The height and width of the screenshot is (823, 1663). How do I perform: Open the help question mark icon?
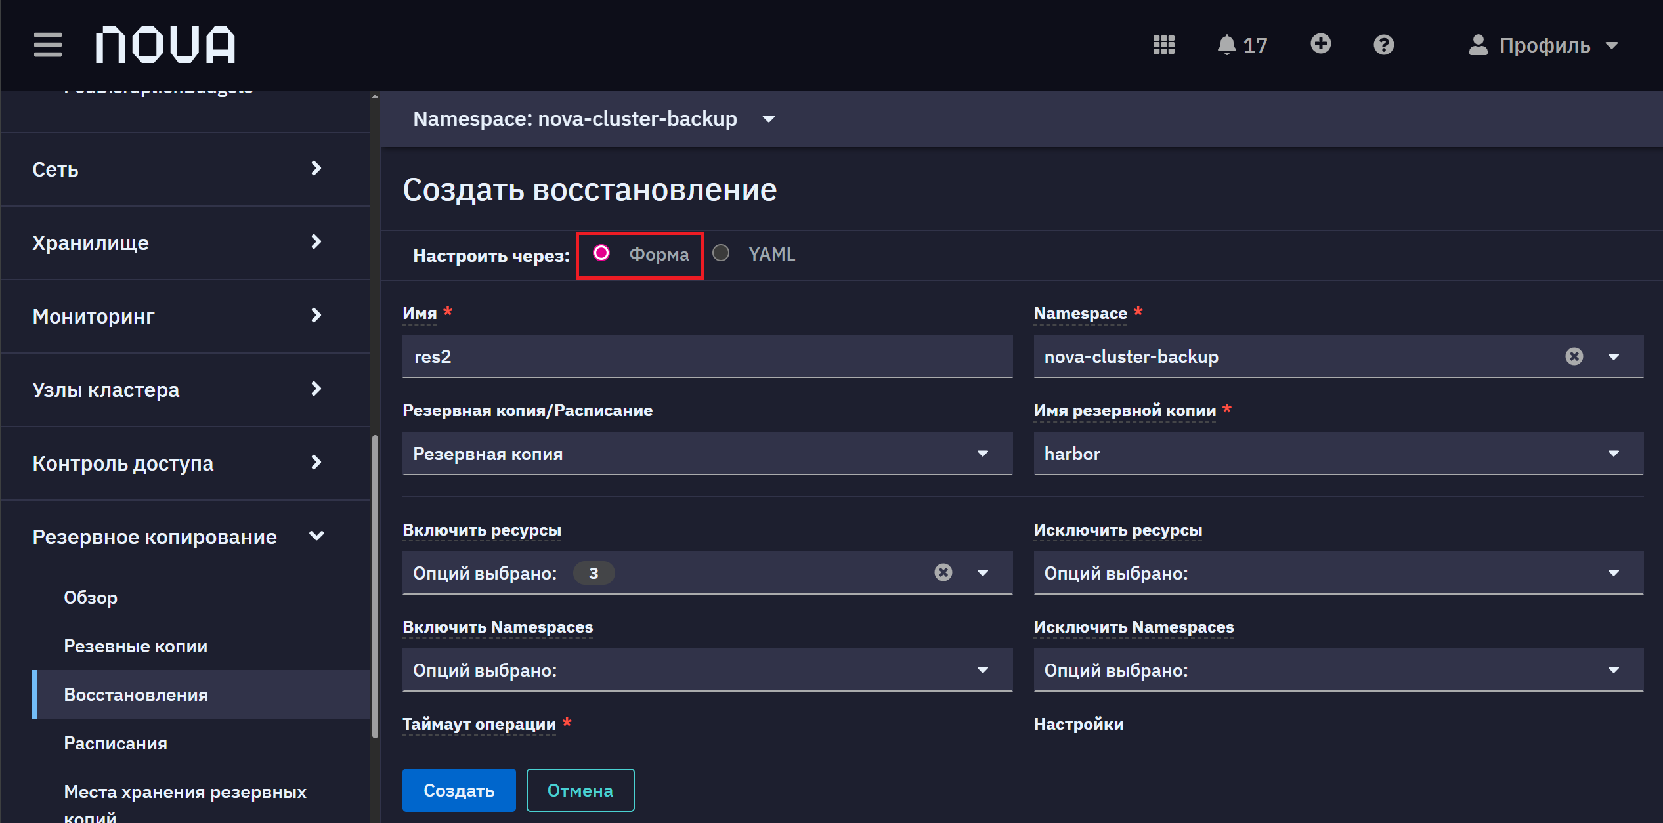pos(1383,45)
